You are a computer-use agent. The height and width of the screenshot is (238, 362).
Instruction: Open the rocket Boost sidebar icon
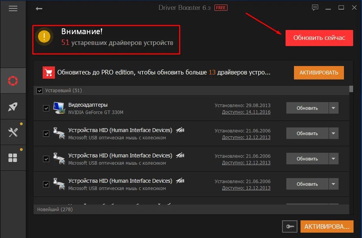(13, 107)
